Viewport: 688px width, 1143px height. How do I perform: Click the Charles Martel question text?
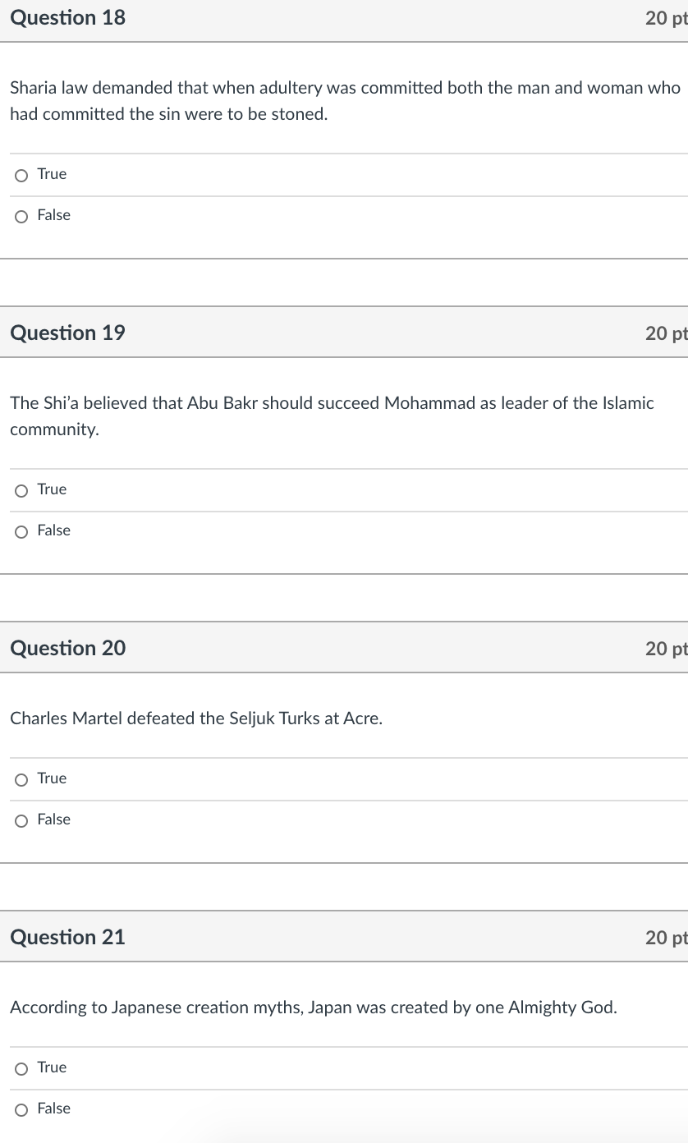(196, 718)
